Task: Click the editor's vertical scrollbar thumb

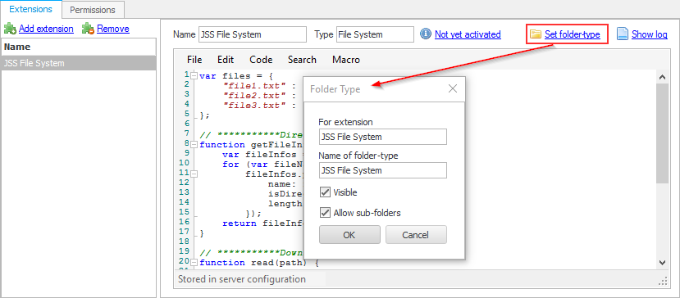Action: tap(662, 133)
